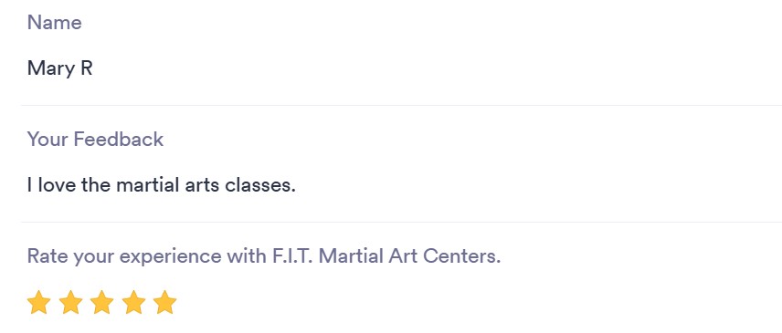Choose the third rating star
Image resolution: width=782 pixels, height=333 pixels.
pyautogui.click(x=101, y=303)
